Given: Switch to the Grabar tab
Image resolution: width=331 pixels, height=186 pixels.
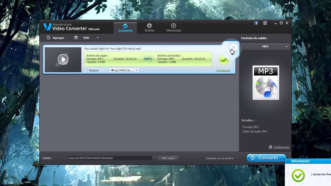Looking at the screenshot, I should [x=149, y=28].
